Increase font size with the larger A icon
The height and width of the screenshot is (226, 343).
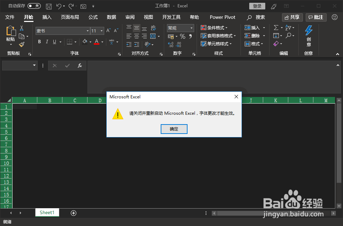pos(108,31)
